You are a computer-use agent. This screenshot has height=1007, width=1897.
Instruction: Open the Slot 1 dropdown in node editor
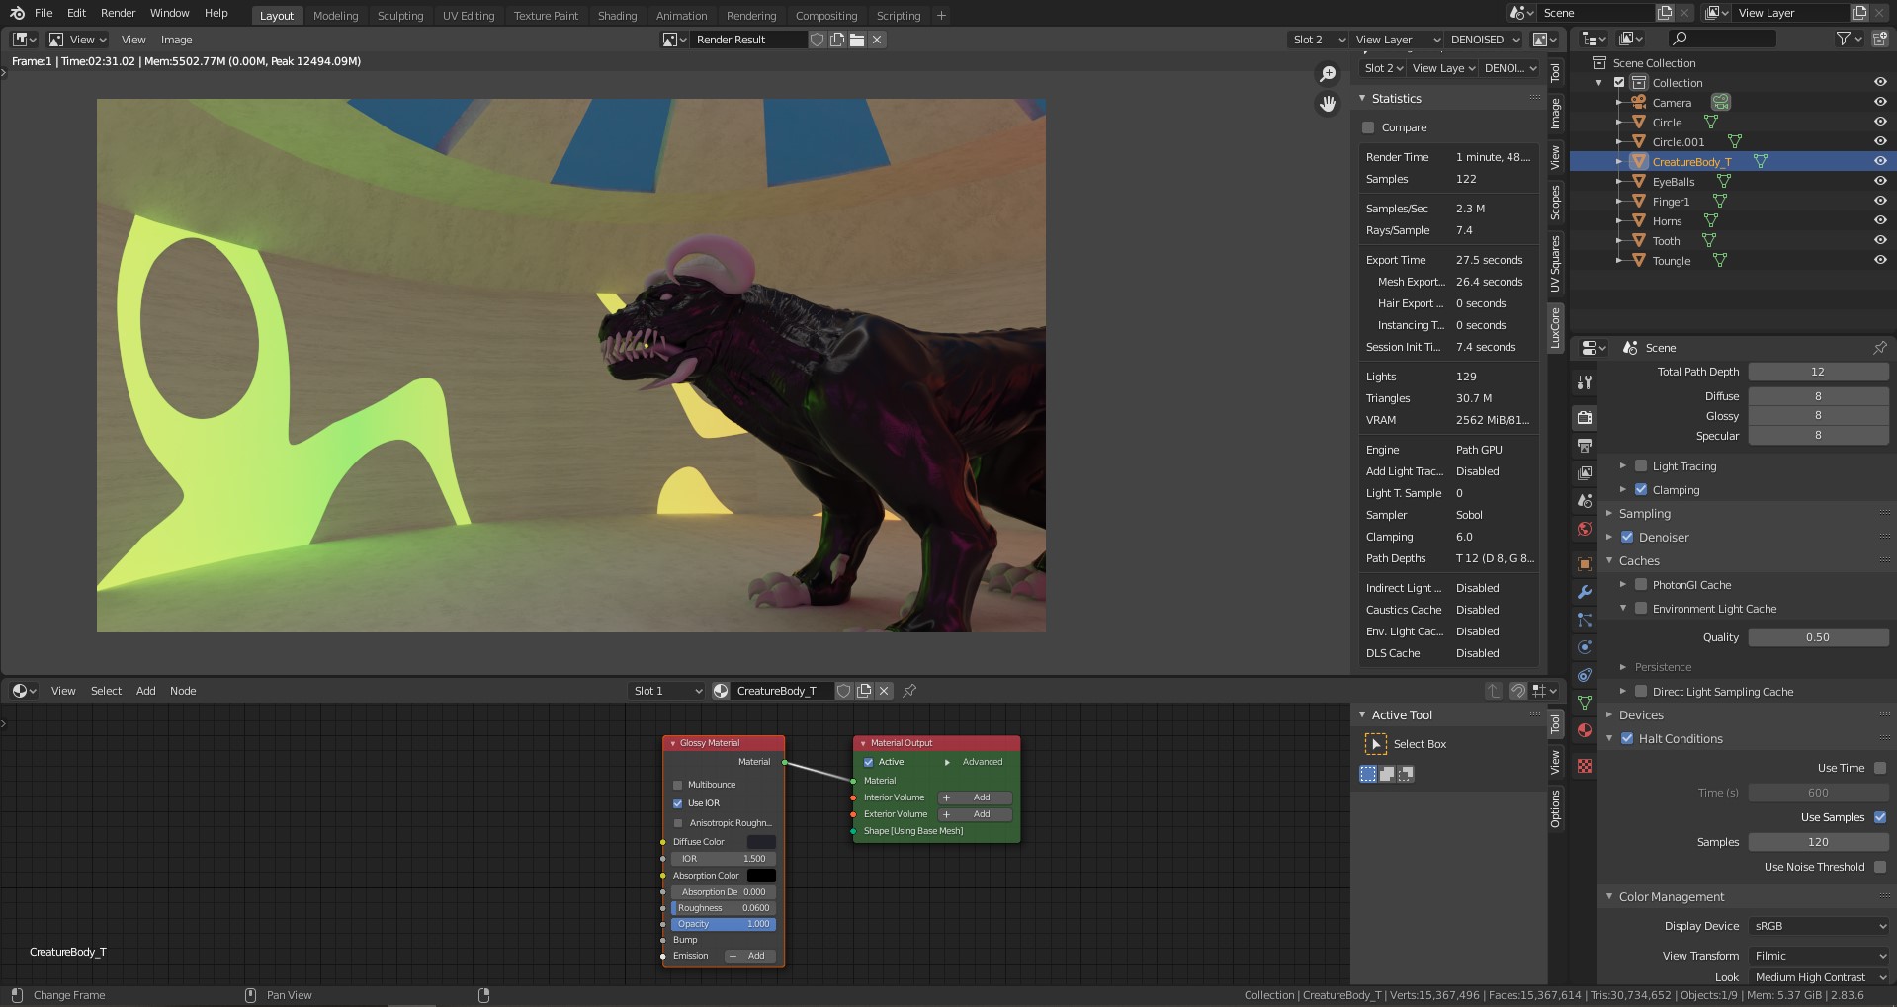coord(667,691)
